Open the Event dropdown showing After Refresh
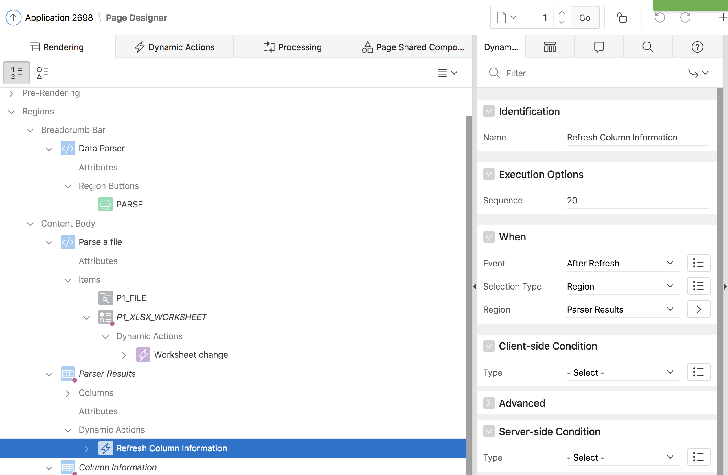 point(622,263)
